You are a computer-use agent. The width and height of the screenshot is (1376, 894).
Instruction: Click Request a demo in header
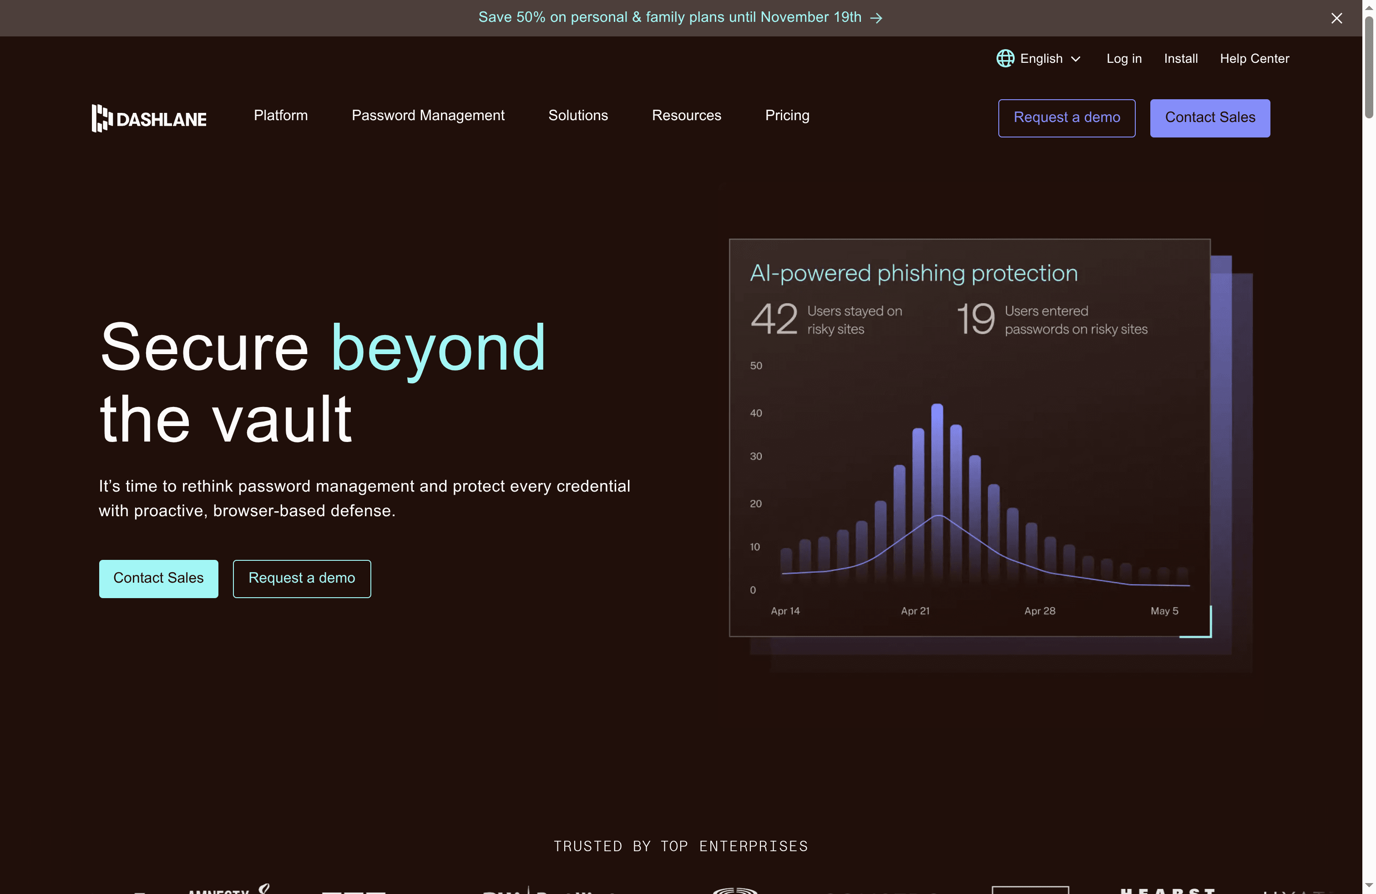pos(1067,118)
